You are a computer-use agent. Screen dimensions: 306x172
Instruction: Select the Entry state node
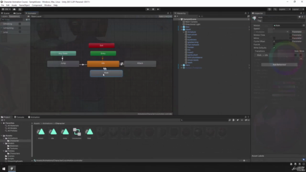(103, 54)
